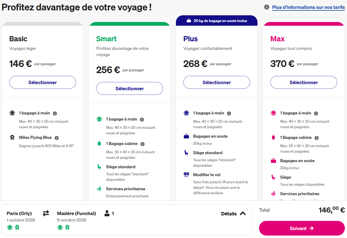Click the swap arrows between Paris and Madère

(46, 213)
